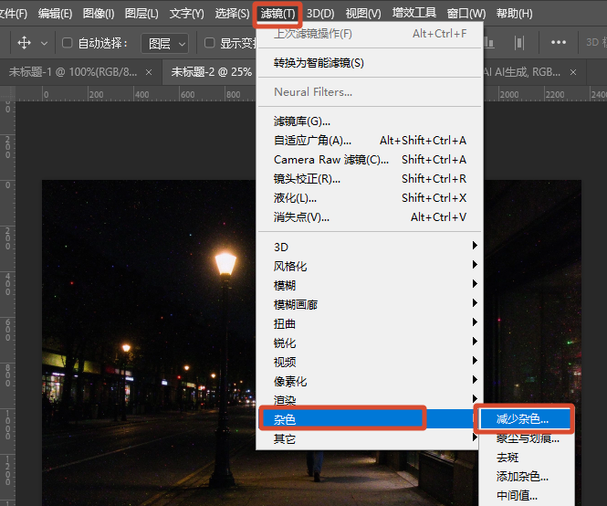Choose 减少杂色... in submenu

click(x=526, y=419)
